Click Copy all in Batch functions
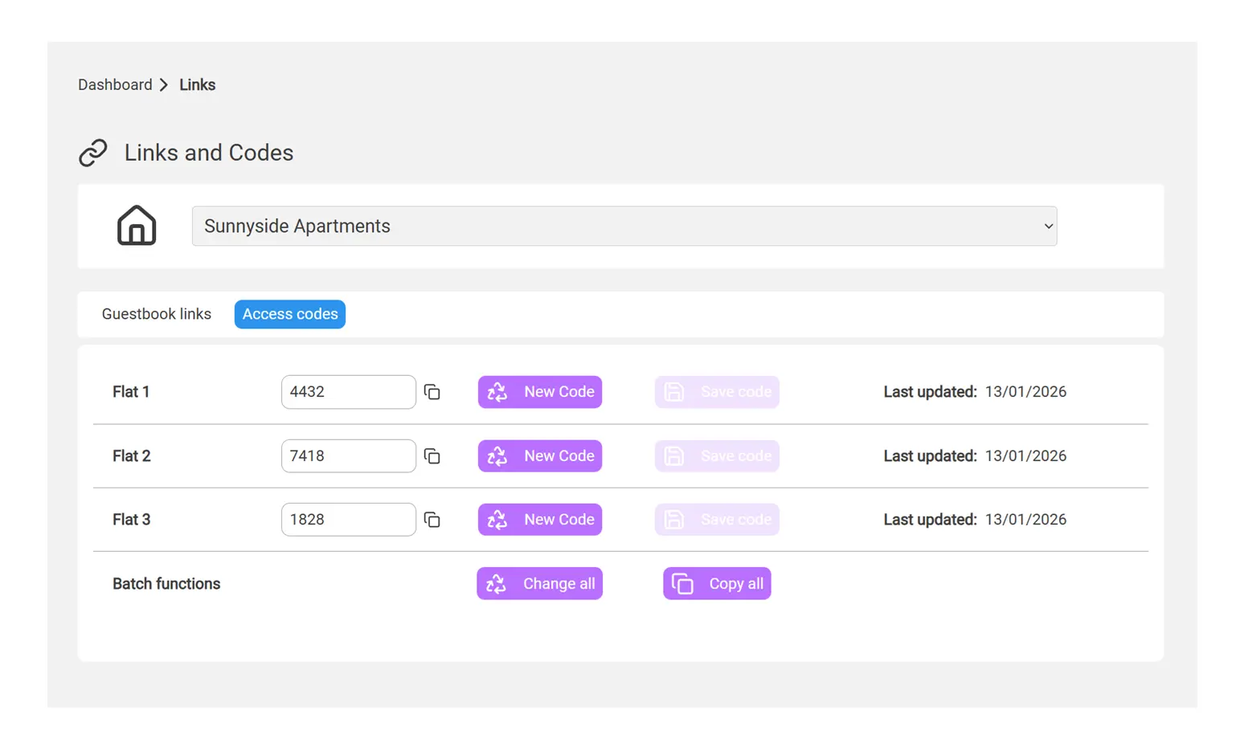Image resolution: width=1236 pixels, height=743 pixels. click(716, 583)
